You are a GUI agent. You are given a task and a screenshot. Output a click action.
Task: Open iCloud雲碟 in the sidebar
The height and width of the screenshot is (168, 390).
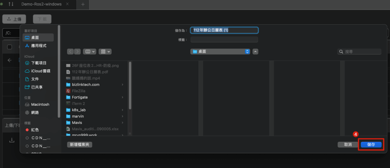40,71
